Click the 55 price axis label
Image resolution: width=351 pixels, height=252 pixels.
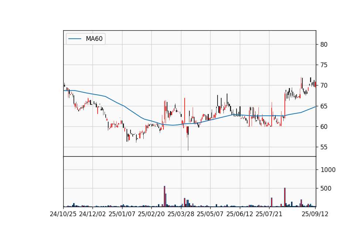pyautogui.click(x=324, y=147)
